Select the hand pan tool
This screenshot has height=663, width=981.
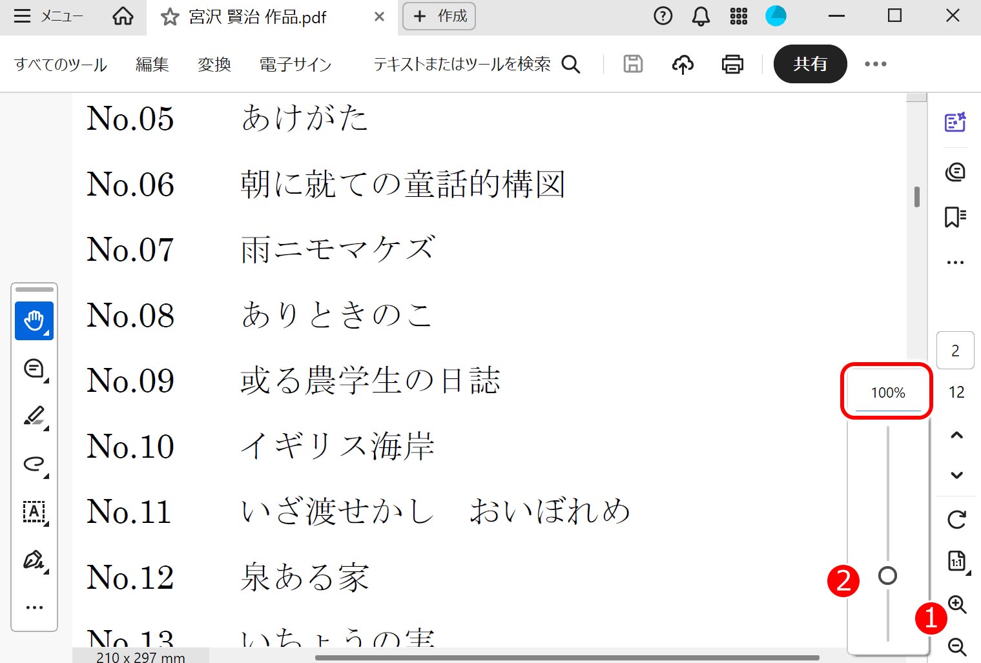point(34,320)
